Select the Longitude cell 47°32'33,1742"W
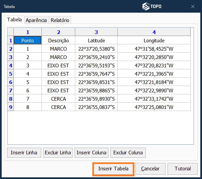 pos(154,99)
